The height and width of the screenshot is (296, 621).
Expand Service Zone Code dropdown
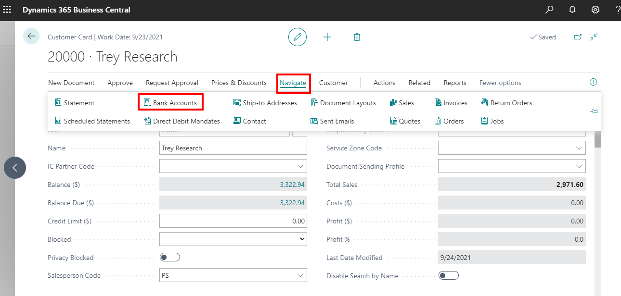[580, 148]
